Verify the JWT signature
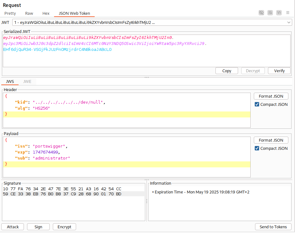The height and width of the screenshot is (233, 295). point(279,71)
